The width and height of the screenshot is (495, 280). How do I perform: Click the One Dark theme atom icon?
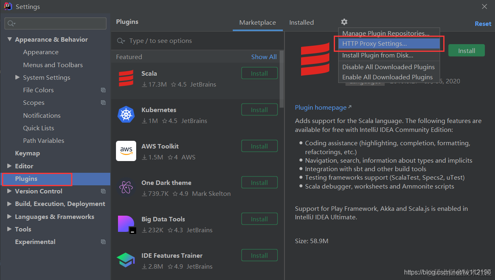pyautogui.click(x=126, y=187)
